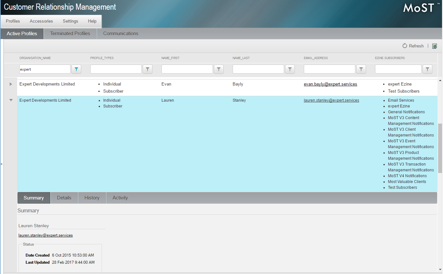Expand the left side panel arrow
Image resolution: width=443 pixels, height=274 pixels.
point(2,164)
